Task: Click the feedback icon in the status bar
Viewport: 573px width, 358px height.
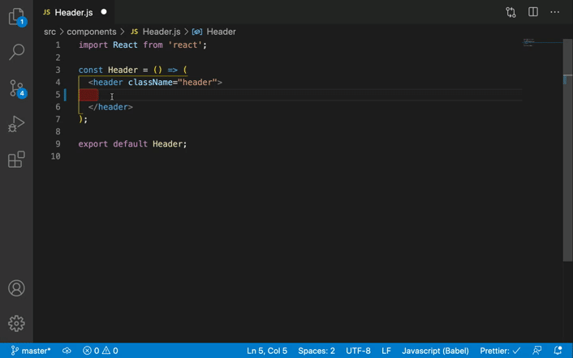Action: (536, 351)
